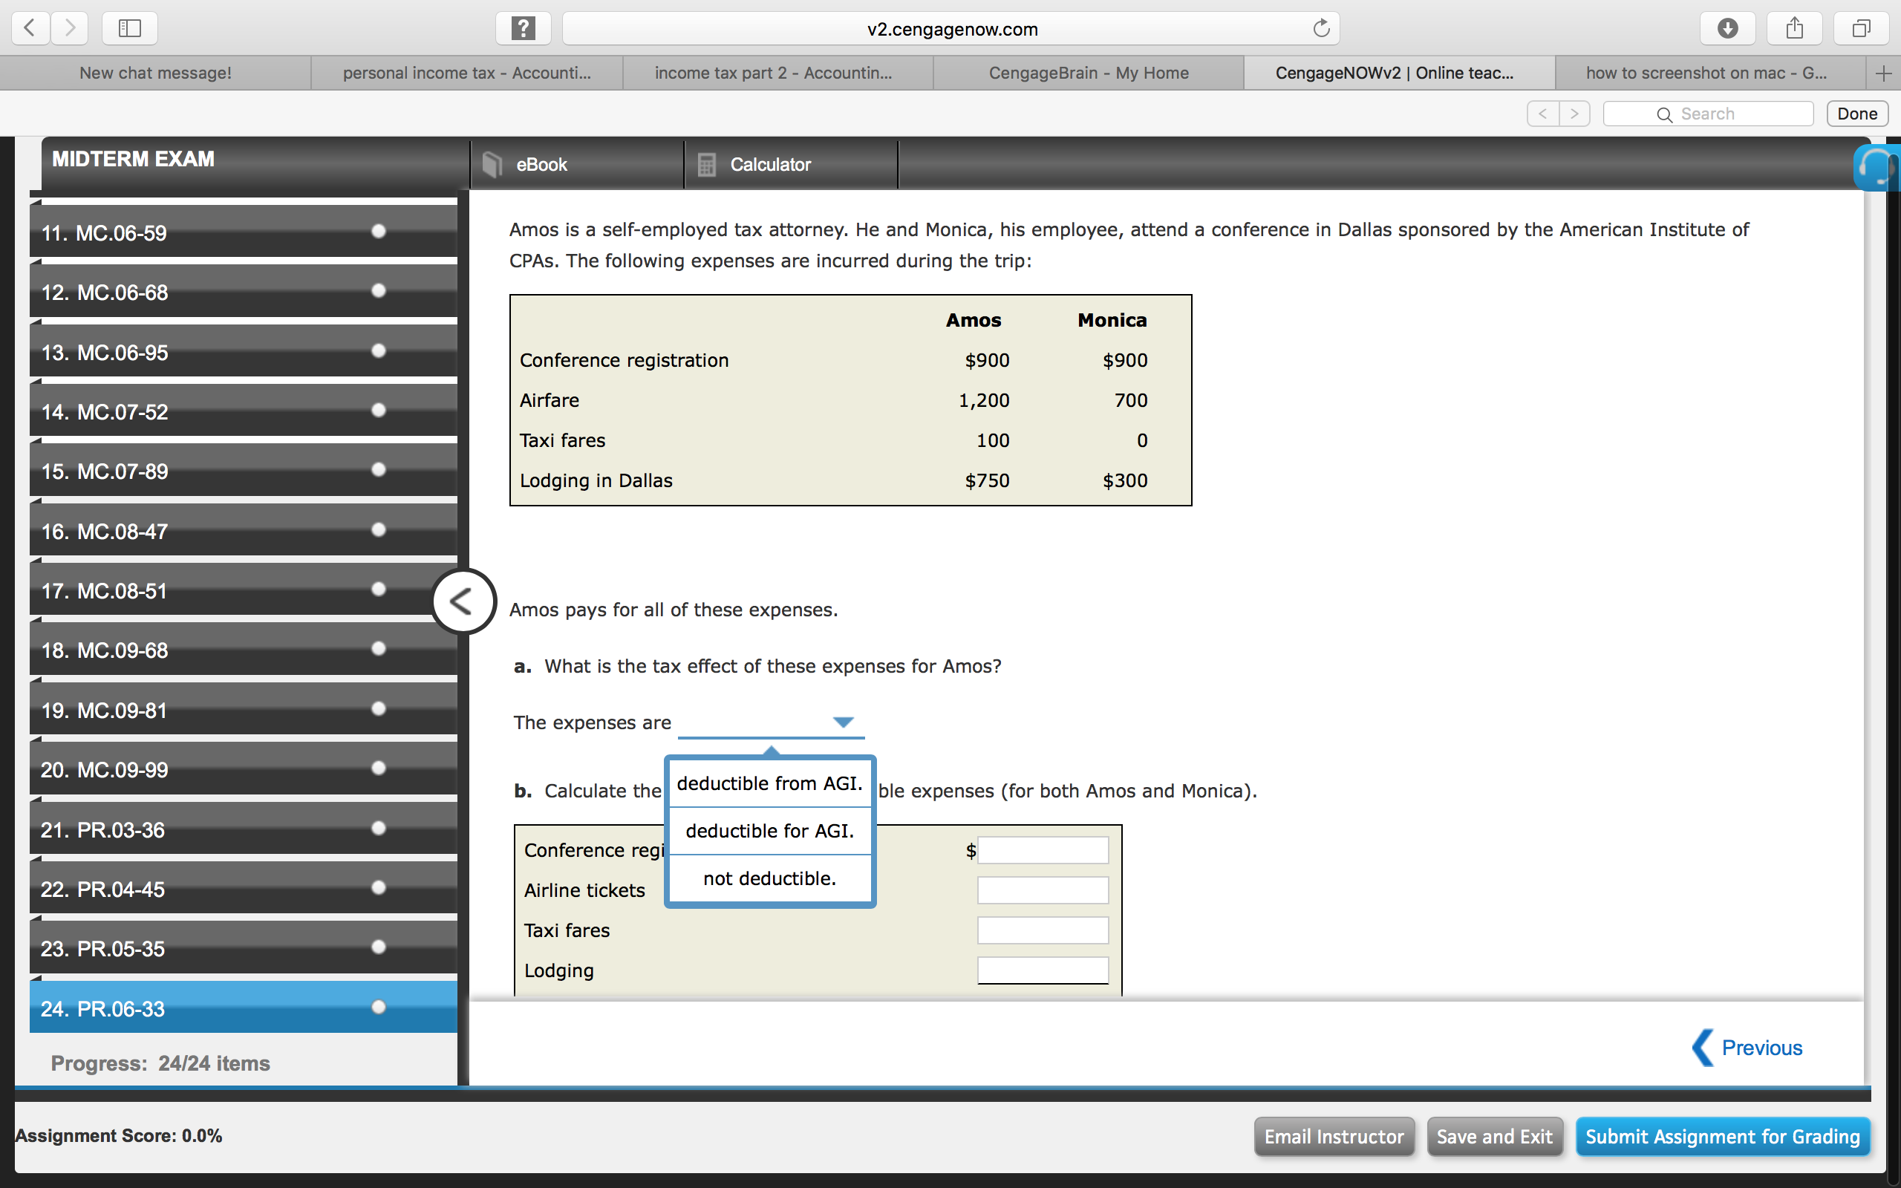Choose 'deductible from AGI.' option

[x=770, y=783]
